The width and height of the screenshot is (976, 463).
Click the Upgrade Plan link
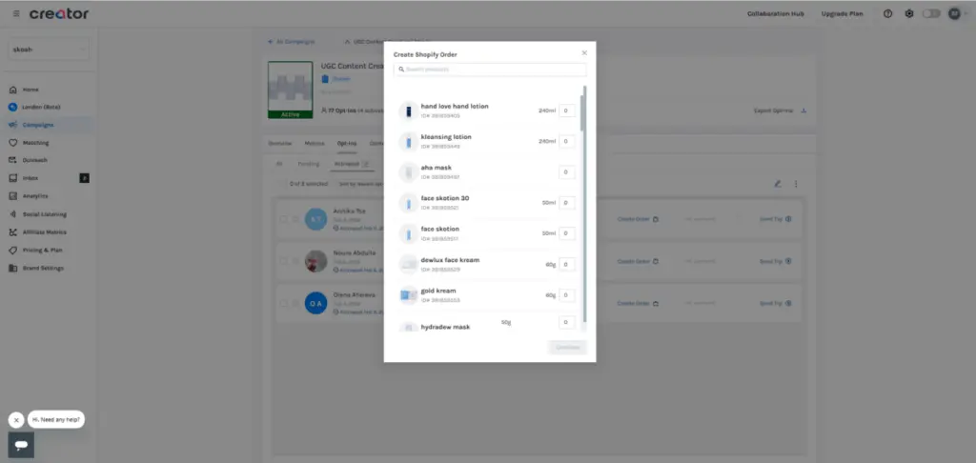842,14
